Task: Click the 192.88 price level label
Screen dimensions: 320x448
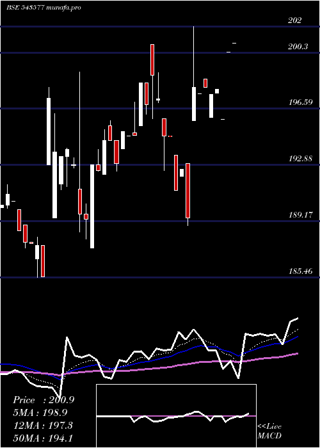Action: tap(300, 159)
